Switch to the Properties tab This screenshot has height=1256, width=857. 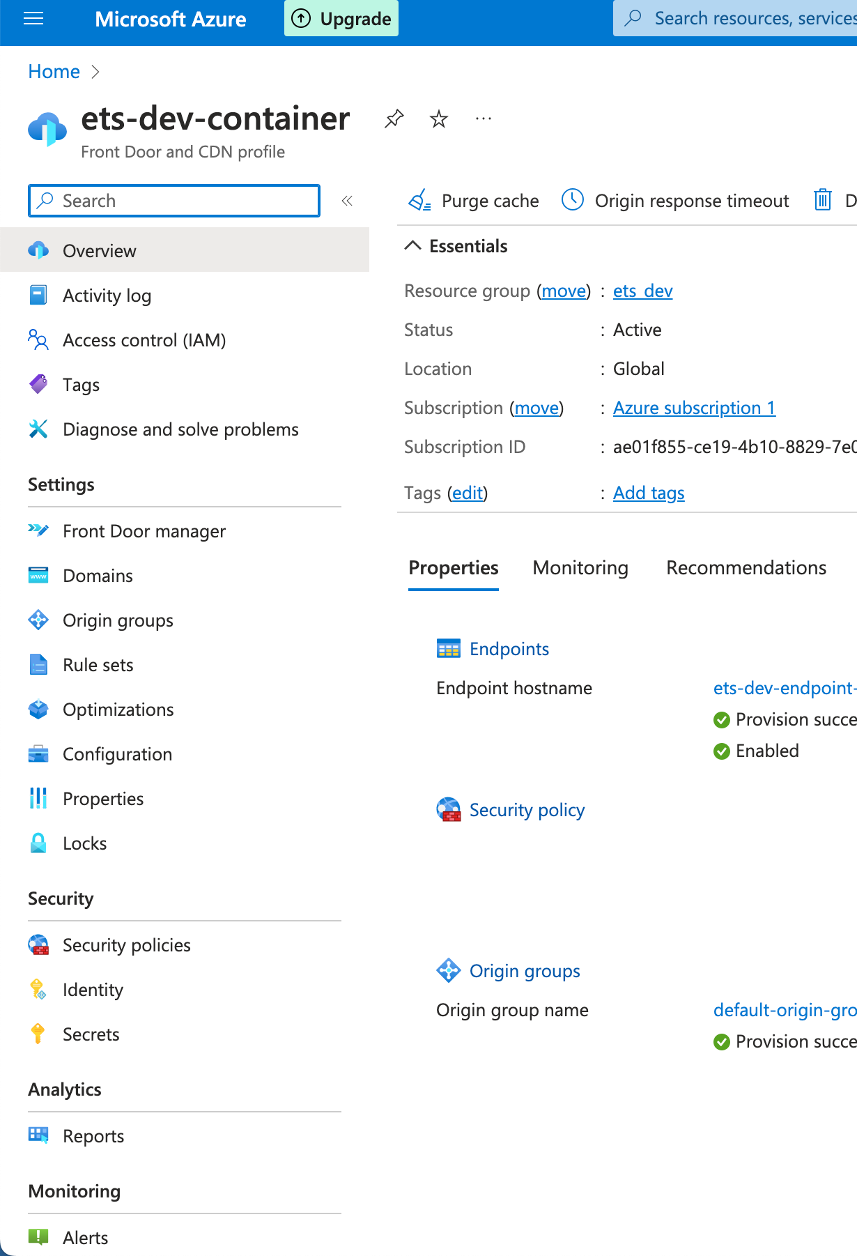tap(454, 567)
